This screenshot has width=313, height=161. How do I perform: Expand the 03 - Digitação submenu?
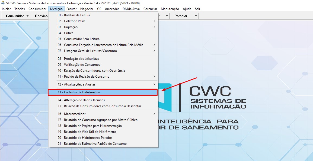tap(68, 27)
